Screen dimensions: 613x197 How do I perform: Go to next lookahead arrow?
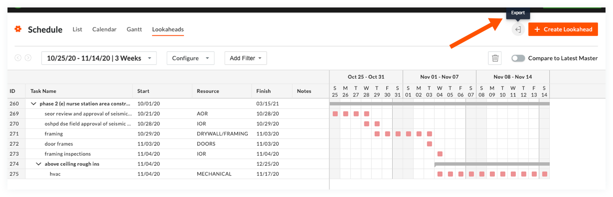[28, 58]
